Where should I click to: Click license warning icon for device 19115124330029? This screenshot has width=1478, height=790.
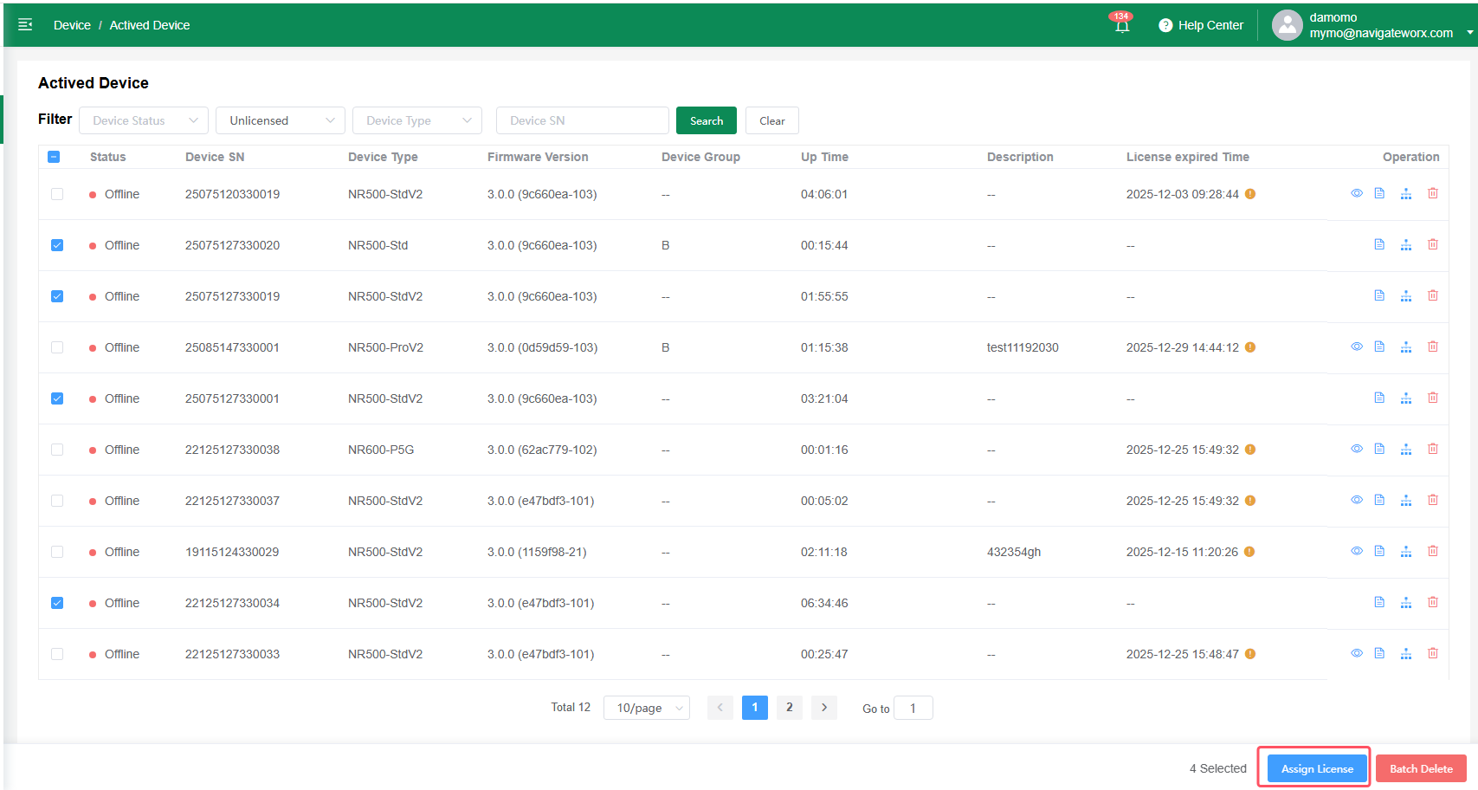click(x=1249, y=552)
